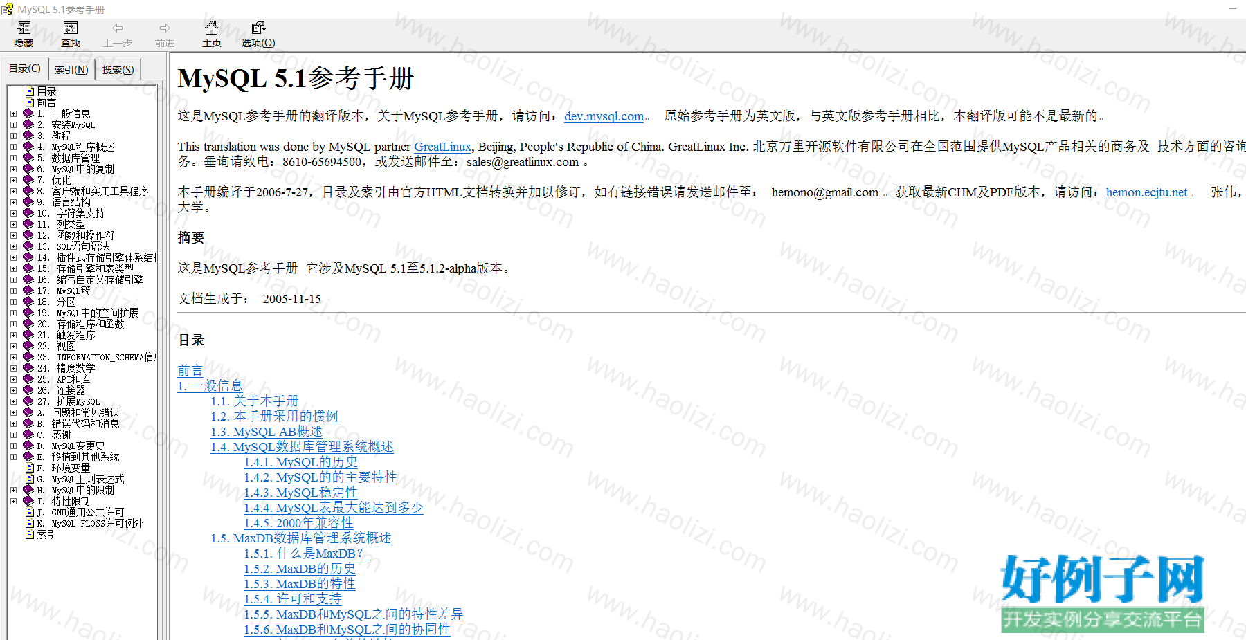Click the Forward (前进) toolbar arrow
The width and height of the screenshot is (1246, 640).
165,28
